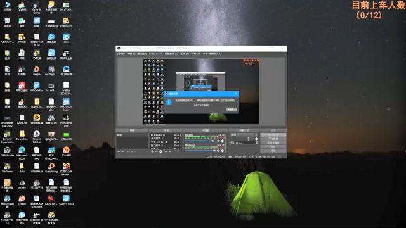This screenshot has width=406, height=228.
Task: Toggle visibility eye of 游戏捕获 2 source
Action: [x=175, y=139]
